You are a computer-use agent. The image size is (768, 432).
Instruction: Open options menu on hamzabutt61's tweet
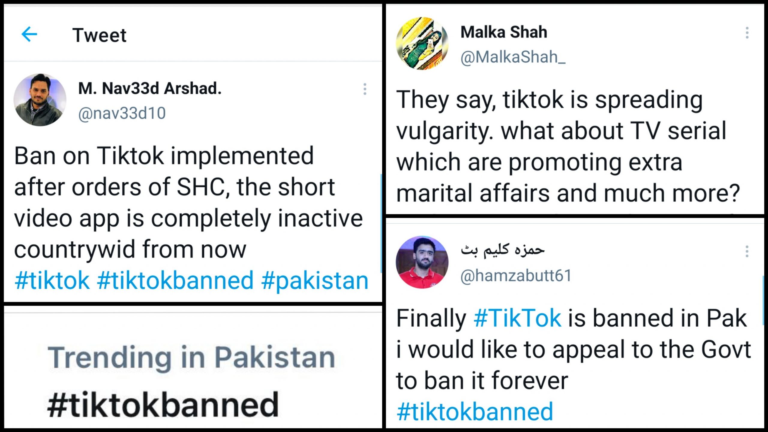(747, 252)
